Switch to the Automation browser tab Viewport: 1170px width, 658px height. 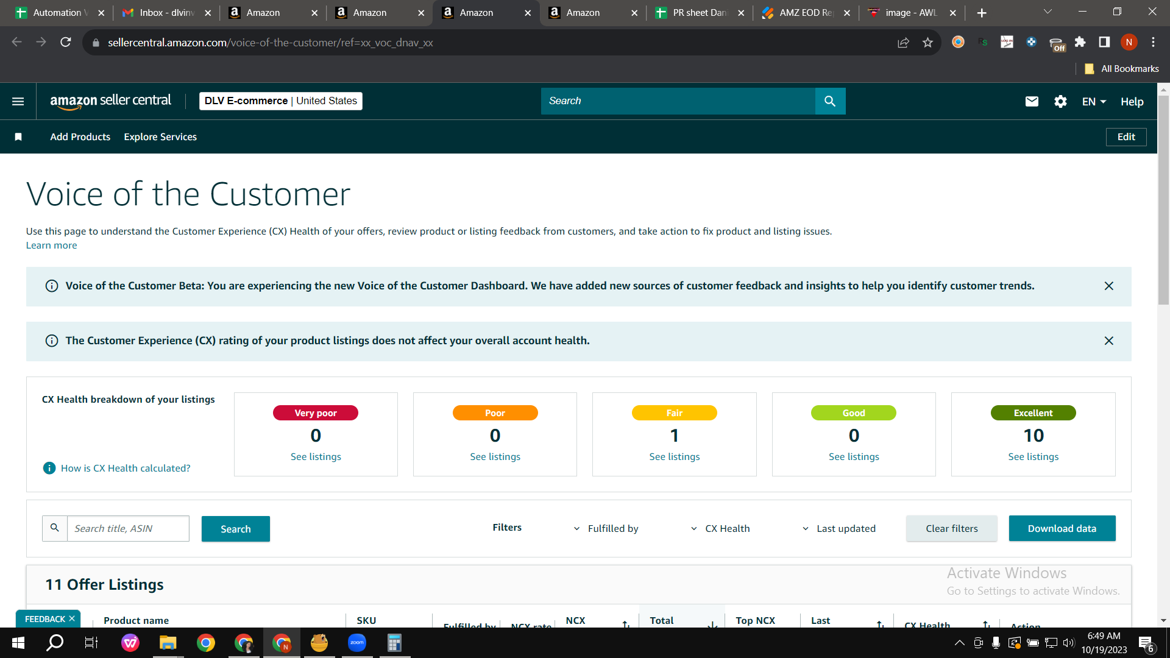(x=60, y=13)
